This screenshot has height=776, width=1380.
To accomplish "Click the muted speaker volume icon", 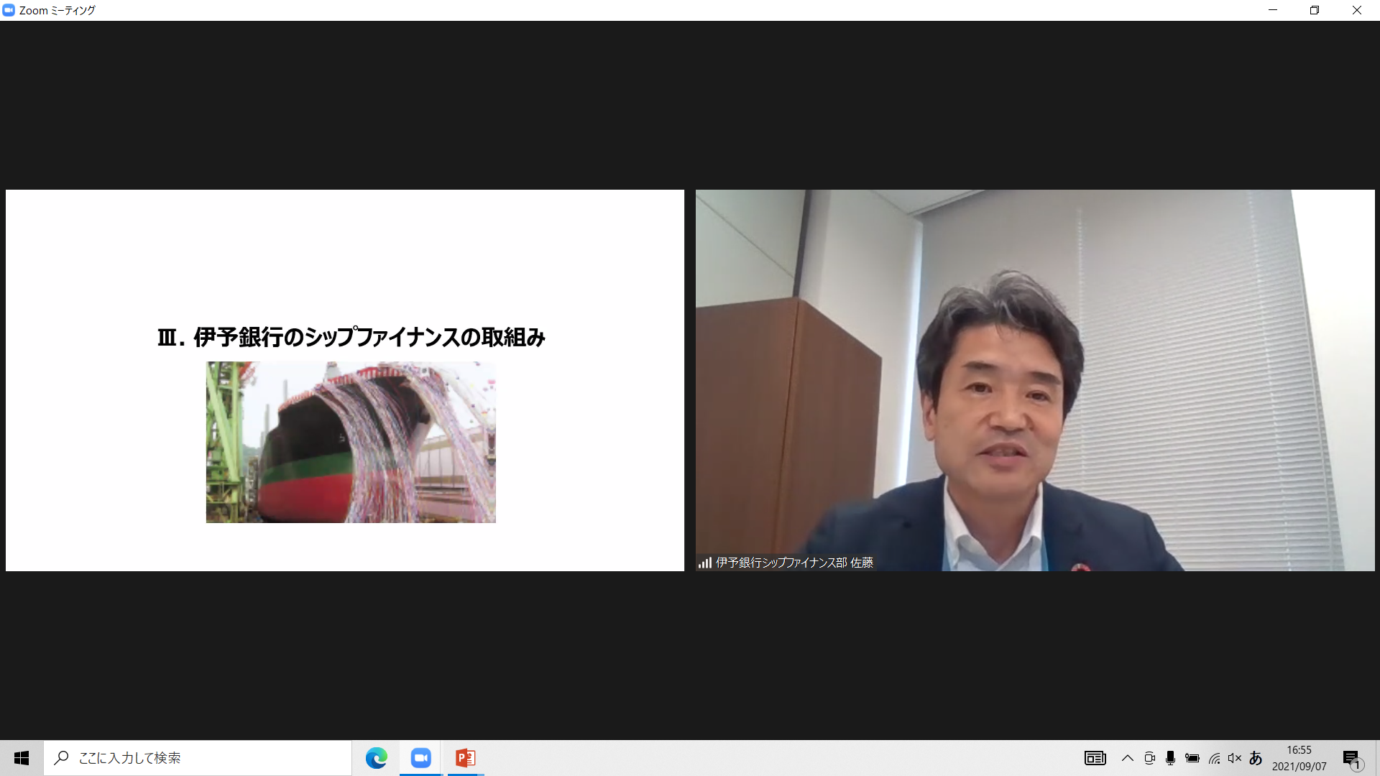I will pyautogui.click(x=1235, y=758).
